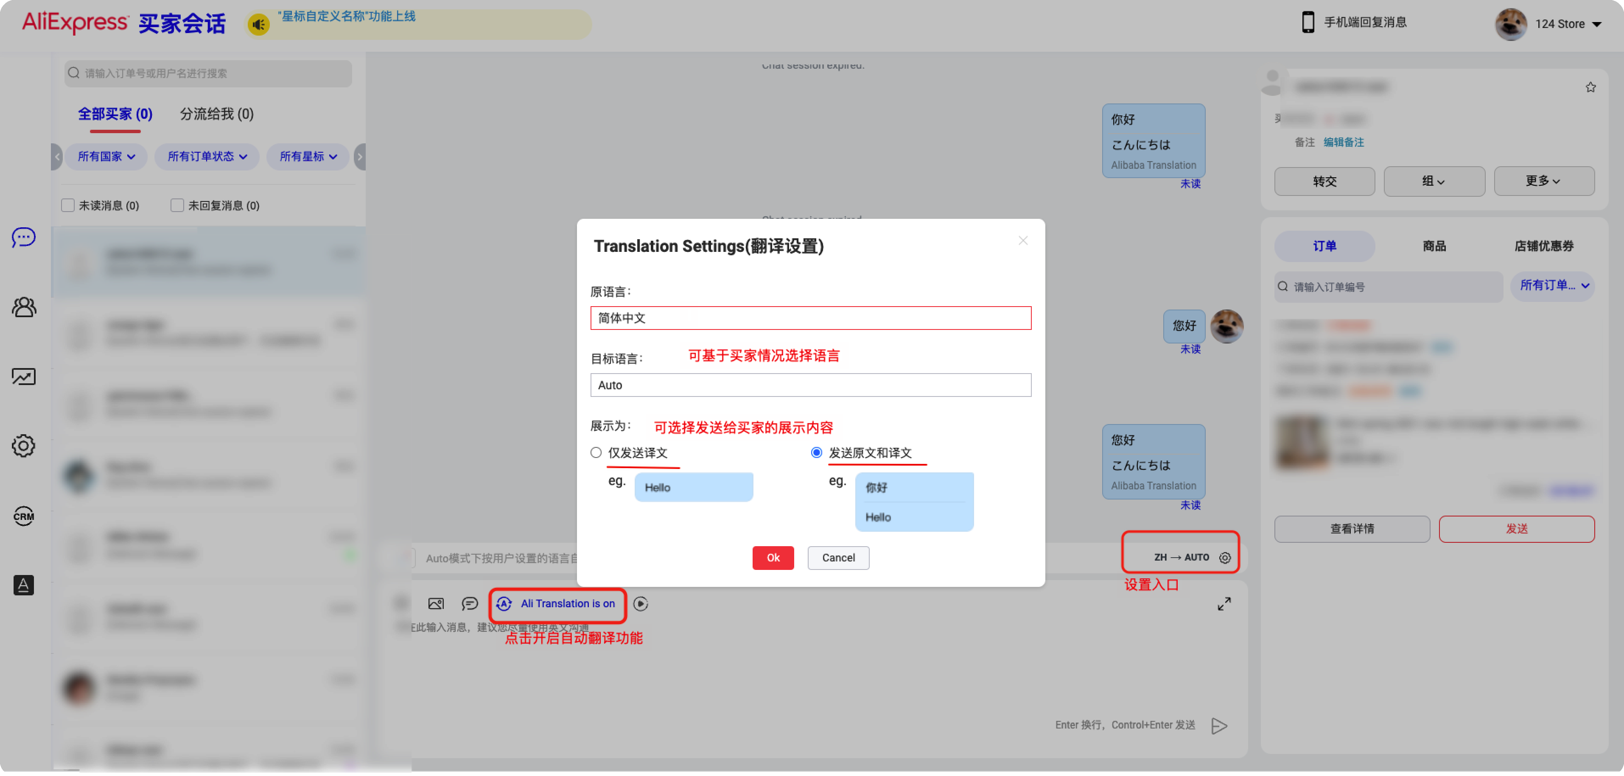Open the CRM sidebar icon
The height and width of the screenshot is (776, 1624).
pyautogui.click(x=23, y=516)
